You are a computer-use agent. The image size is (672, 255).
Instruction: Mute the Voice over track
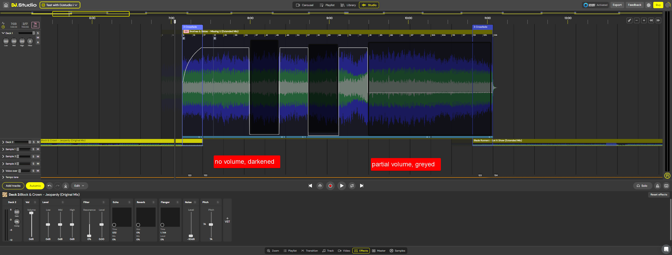coord(38,171)
